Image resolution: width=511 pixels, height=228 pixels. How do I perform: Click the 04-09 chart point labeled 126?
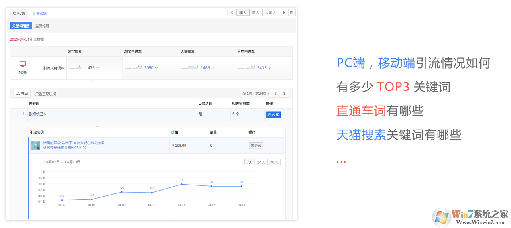[x=122, y=192]
